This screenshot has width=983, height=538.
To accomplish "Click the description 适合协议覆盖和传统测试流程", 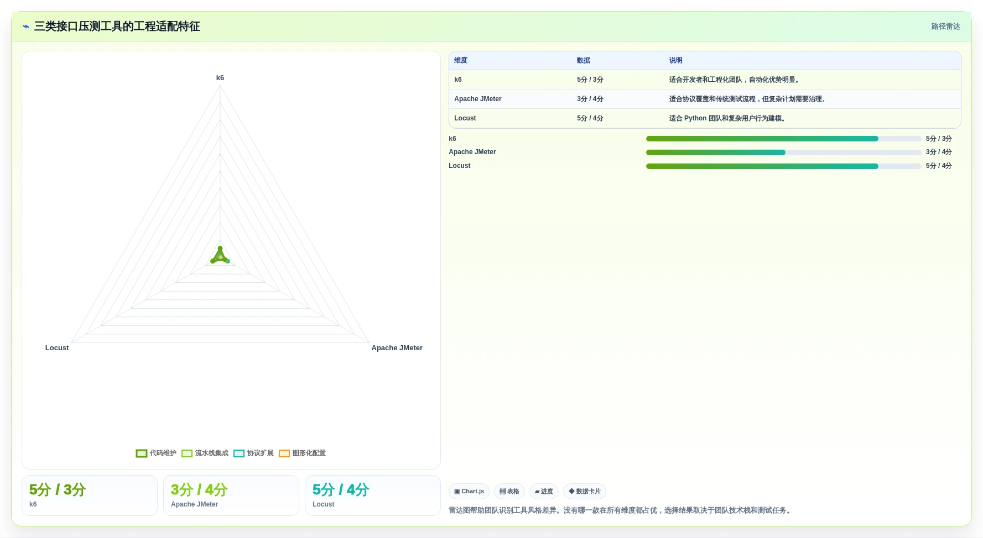I will coord(748,99).
